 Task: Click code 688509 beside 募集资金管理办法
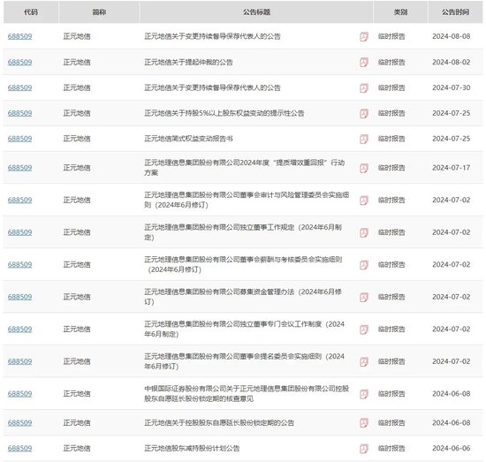[x=19, y=297]
